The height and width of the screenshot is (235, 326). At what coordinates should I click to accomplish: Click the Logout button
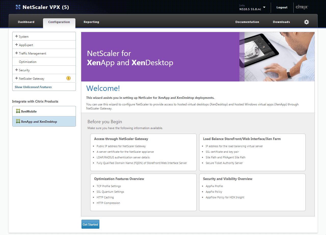pos(282,7)
